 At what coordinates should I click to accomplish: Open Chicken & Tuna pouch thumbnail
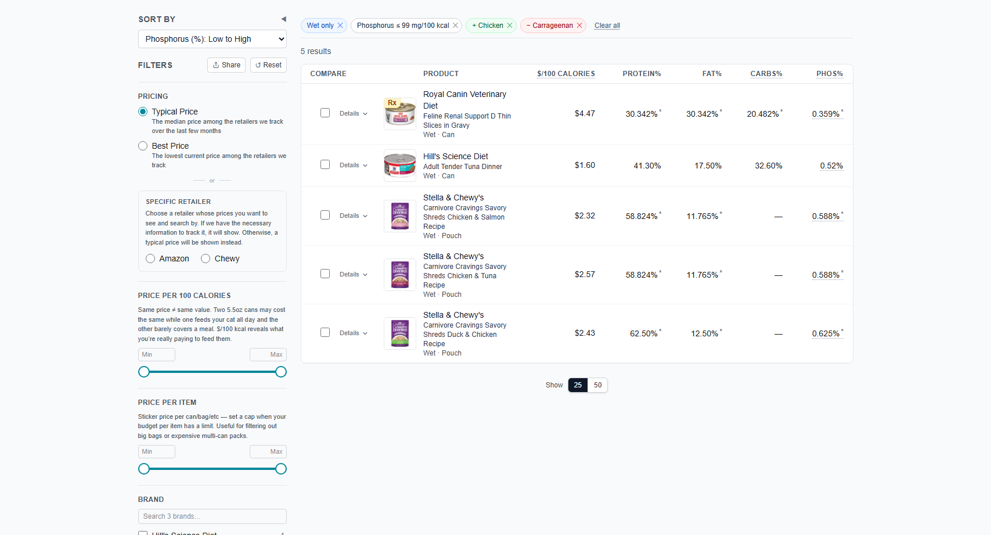[x=400, y=275]
